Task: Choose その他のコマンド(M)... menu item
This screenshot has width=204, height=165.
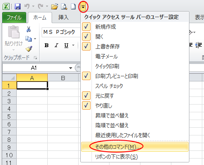Action: point(134,147)
